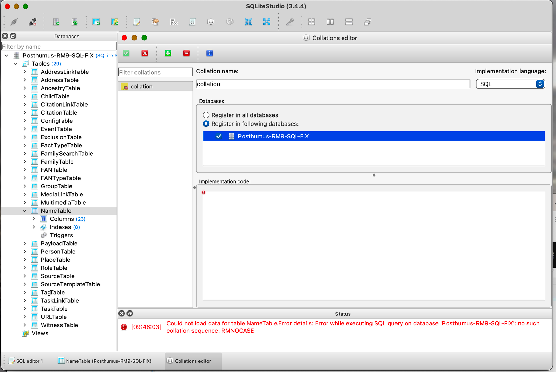556x372 pixels.
Task: Switch to the SQL editor 1 tab
Action: pos(26,361)
